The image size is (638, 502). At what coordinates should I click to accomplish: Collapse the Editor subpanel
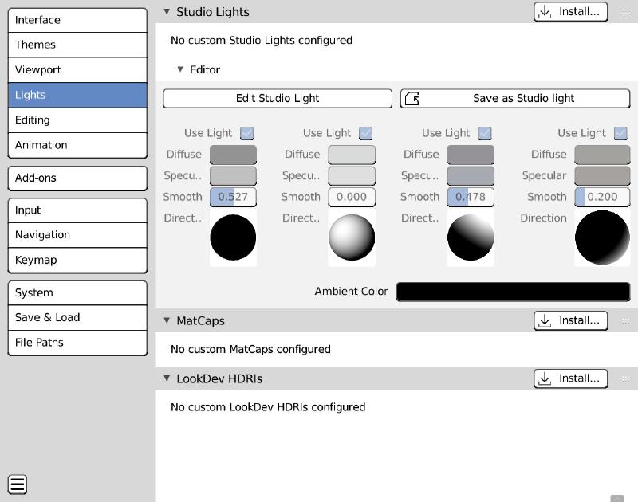coord(180,70)
